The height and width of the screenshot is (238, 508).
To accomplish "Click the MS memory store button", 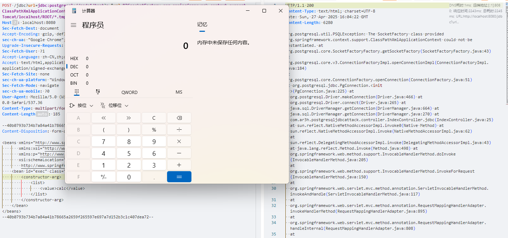I will [x=179, y=92].
